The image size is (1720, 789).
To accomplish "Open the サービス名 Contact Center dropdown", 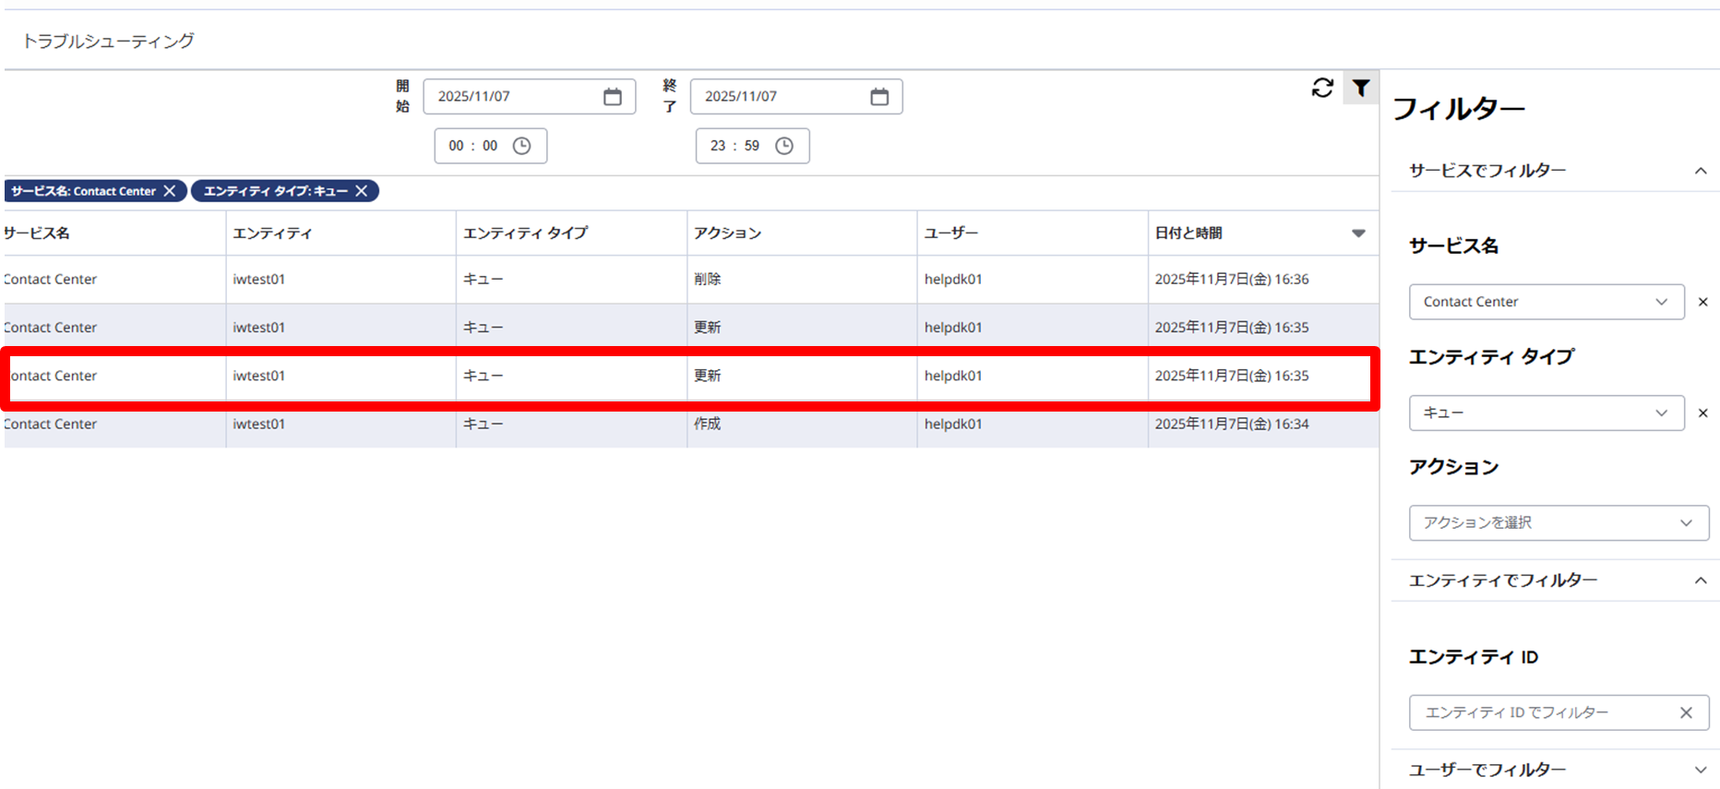I will (1546, 302).
